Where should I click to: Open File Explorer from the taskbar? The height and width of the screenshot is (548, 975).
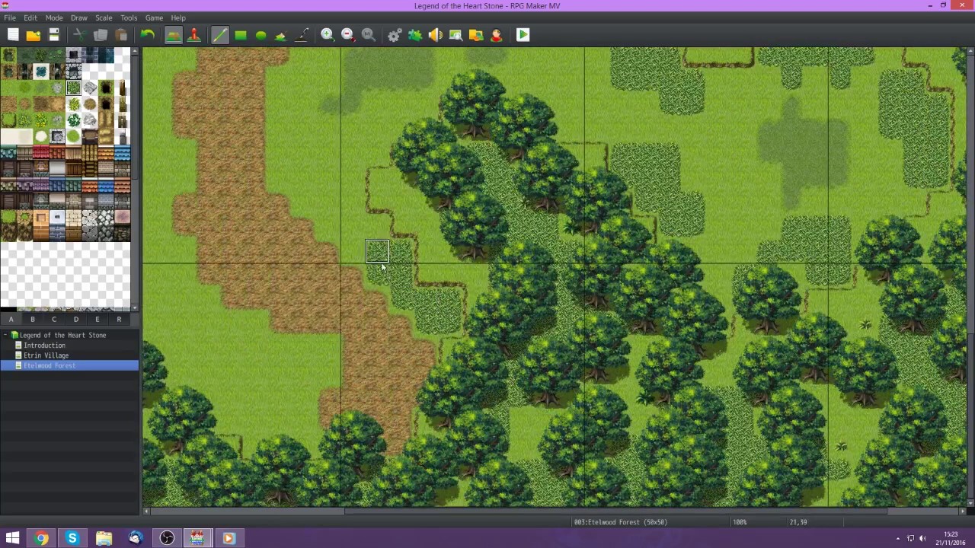point(104,539)
